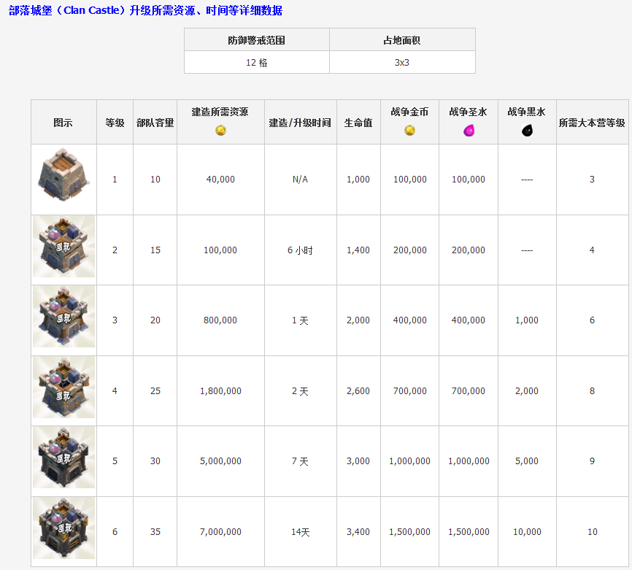Click the 占地面积 header cell
632x570 pixels.
pos(402,39)
